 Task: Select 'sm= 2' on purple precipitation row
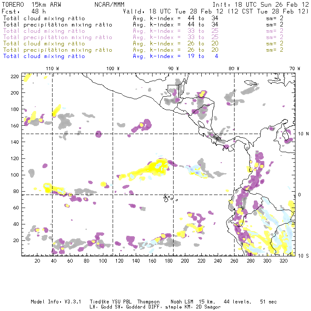[x=275, y=37]
